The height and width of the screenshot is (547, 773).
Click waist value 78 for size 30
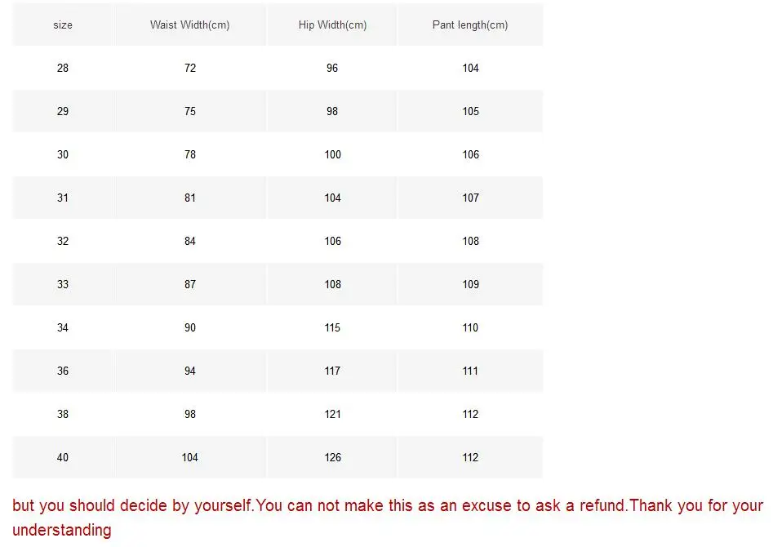(190, 155)
